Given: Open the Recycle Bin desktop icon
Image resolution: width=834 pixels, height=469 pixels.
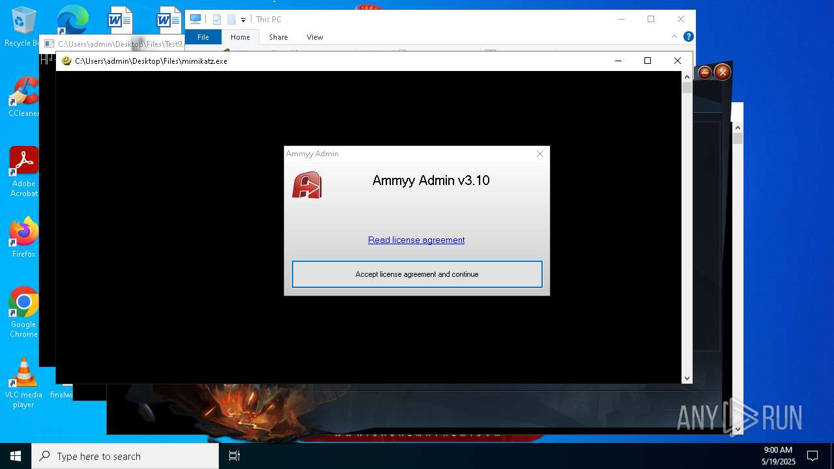Looking at the screenshot, I should (x=23, y=27).
